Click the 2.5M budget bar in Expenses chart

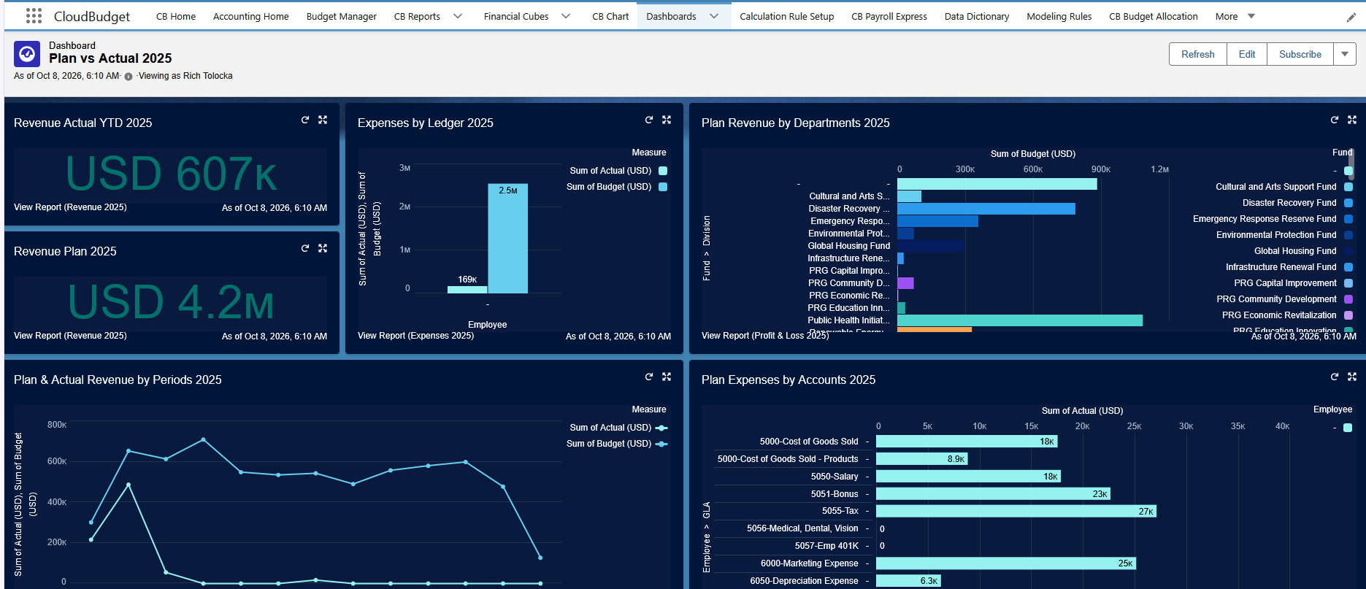[x=507, y=239]
